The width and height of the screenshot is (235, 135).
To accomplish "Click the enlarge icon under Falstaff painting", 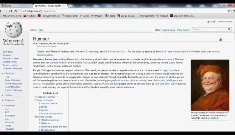I will [x=228, y=112].
